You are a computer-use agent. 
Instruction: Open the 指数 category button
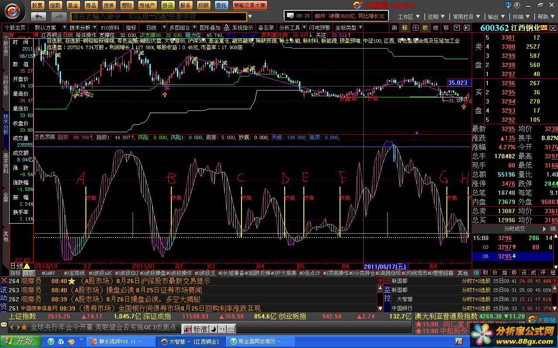(x=55, y=6)
